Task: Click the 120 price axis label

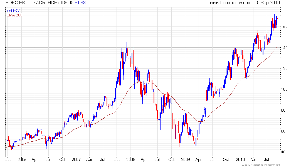Action: coord(284,68)
